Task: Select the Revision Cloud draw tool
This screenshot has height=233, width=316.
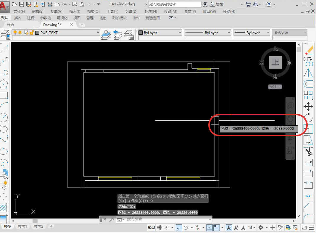Action: 4,129
